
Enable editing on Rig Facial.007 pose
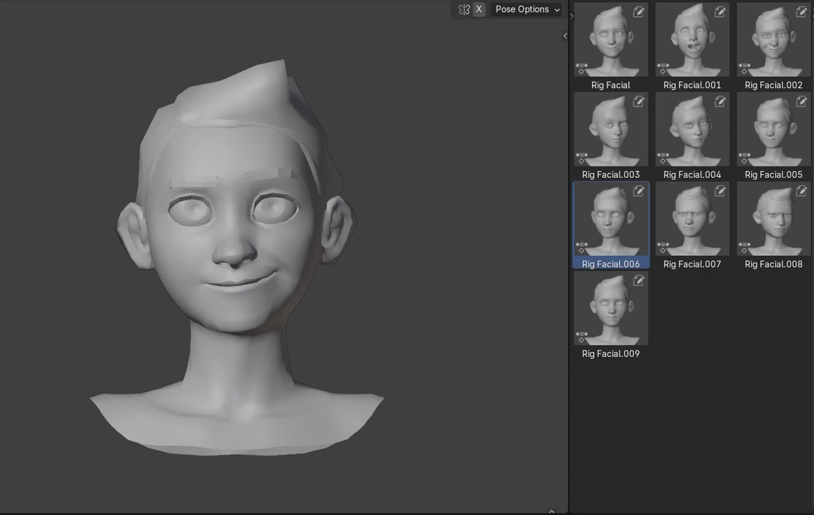720,192
